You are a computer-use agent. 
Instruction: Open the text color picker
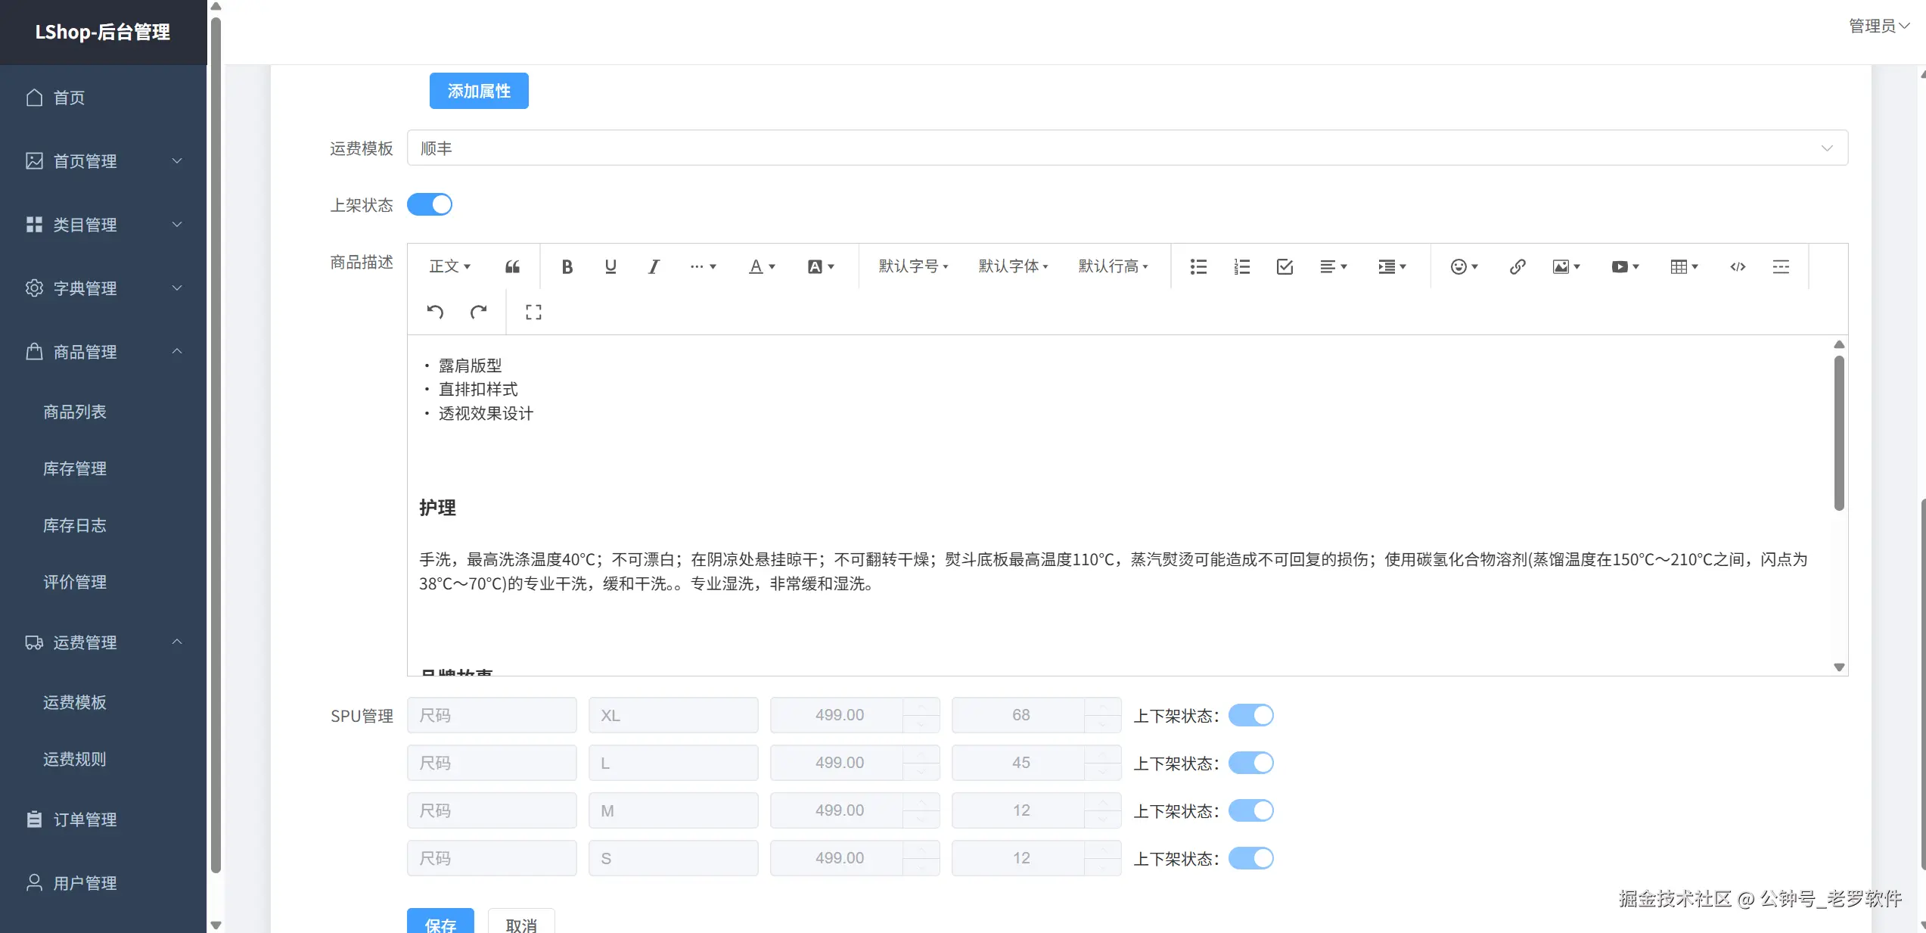coord(761,266)
